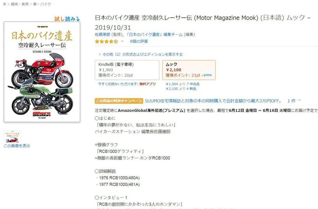Viewport: 318px width, 209px height.
Task: Click the prime logo badge
Action: click(x=207, y=75)
